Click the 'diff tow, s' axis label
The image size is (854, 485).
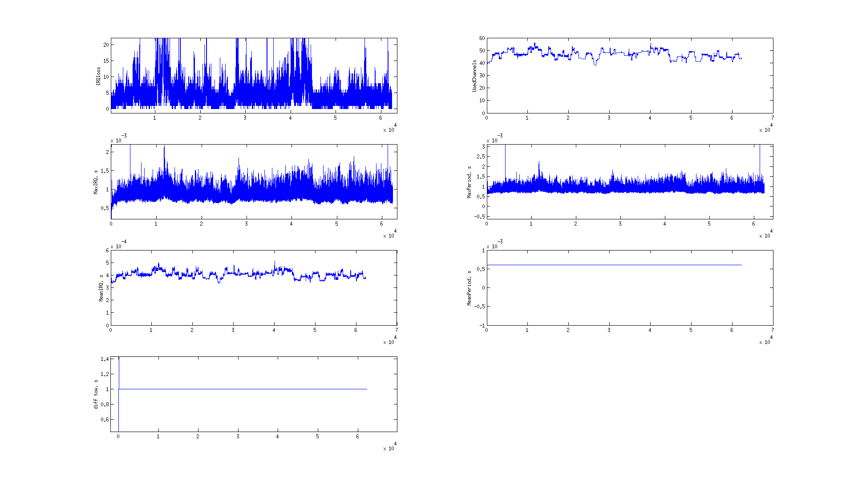click(96, 394)
